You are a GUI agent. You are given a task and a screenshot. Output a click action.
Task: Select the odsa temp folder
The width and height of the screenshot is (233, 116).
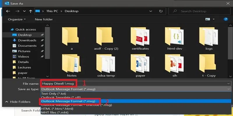[x=106, y=66]
